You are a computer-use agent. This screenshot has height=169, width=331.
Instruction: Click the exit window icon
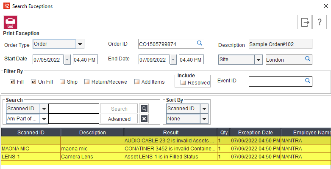pos(305,22)
